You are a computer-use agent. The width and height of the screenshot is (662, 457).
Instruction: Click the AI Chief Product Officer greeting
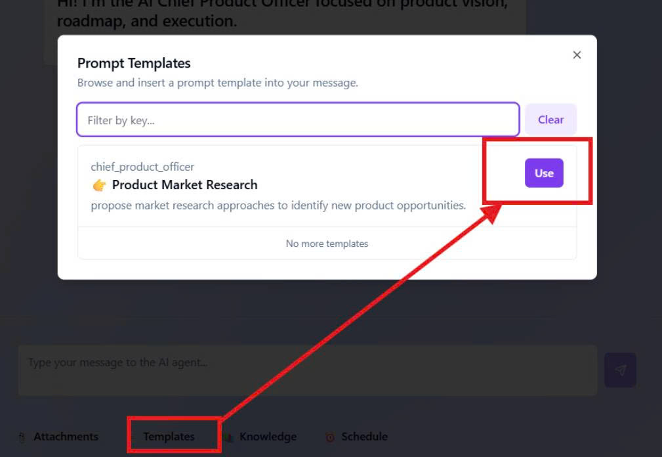click(282, 13)
